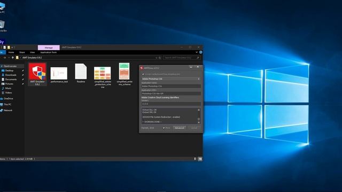Minimize the File Explorer window
342x192 pixels.
click(x=182, y=47)
